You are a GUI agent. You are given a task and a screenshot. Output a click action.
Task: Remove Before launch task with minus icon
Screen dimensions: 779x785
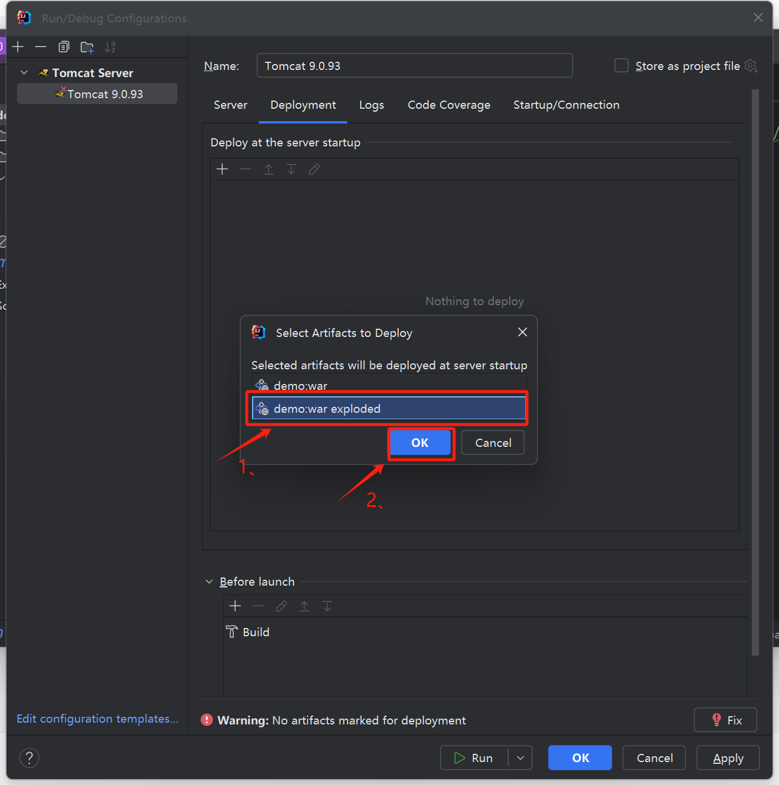pyautogui.click(x=258, y=606)
